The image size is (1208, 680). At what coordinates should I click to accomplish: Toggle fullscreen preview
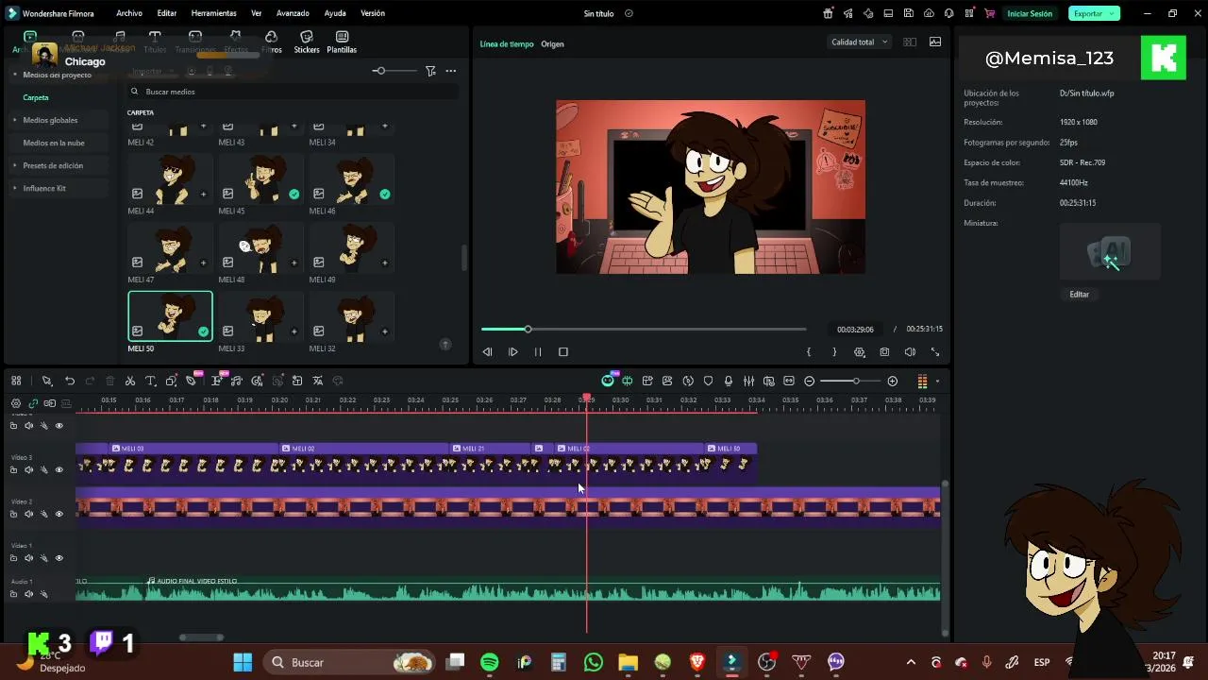click(935, 352)
